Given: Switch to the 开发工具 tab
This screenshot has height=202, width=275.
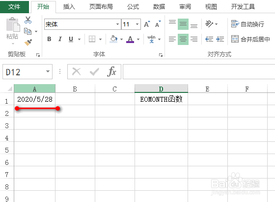Looking at the screenshot, I should (243, 7).
